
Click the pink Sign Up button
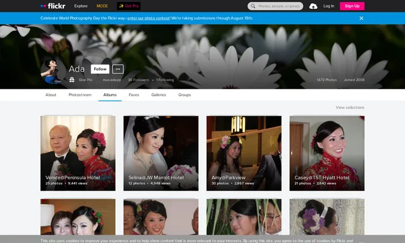coord(352,6)
